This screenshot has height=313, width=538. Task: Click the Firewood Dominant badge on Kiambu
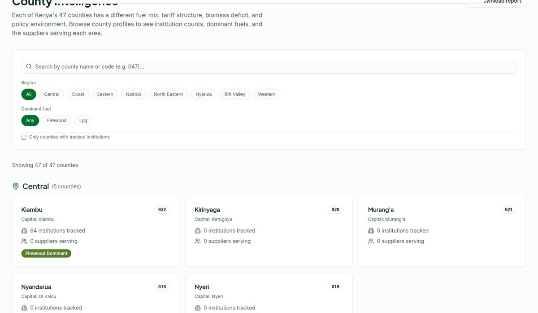46,253
